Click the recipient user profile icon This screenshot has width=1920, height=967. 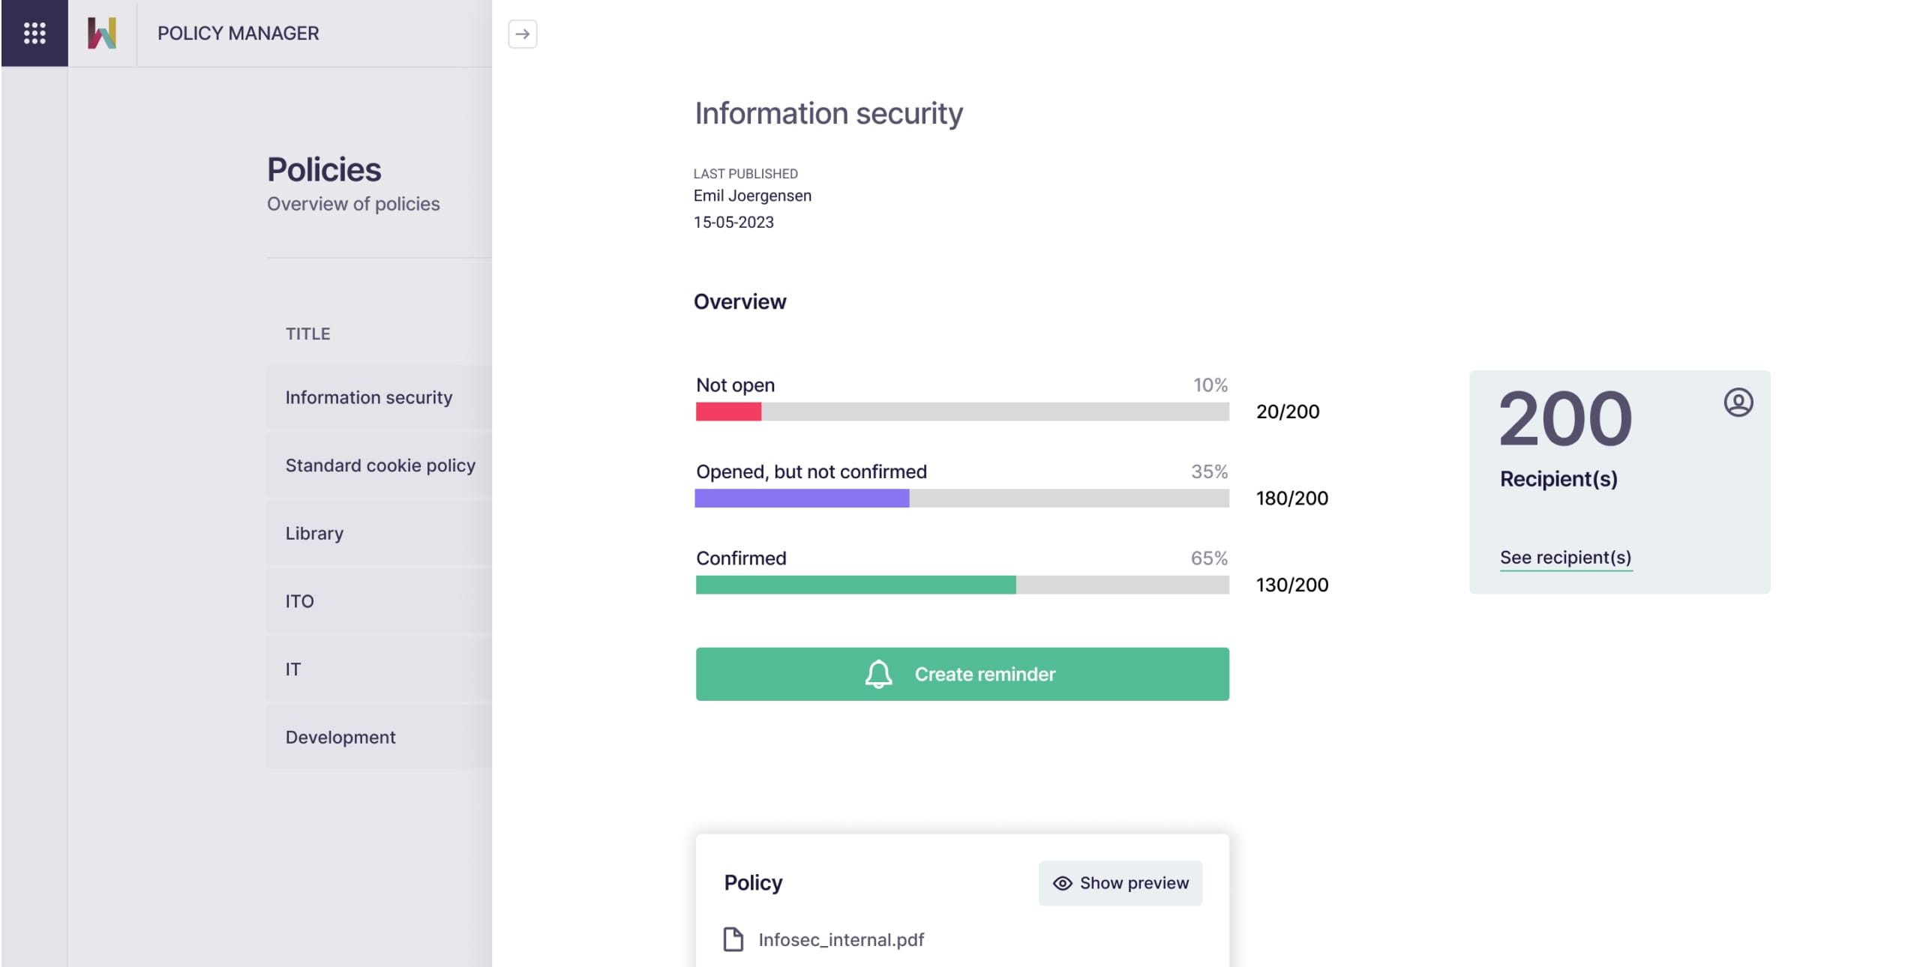pos(1738,403)
